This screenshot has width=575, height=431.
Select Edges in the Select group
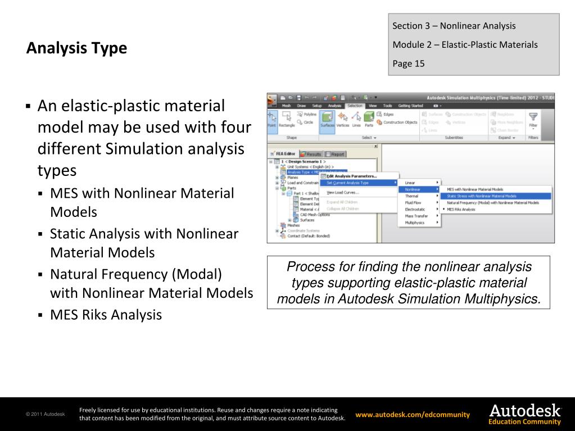[x=385, y=114]
